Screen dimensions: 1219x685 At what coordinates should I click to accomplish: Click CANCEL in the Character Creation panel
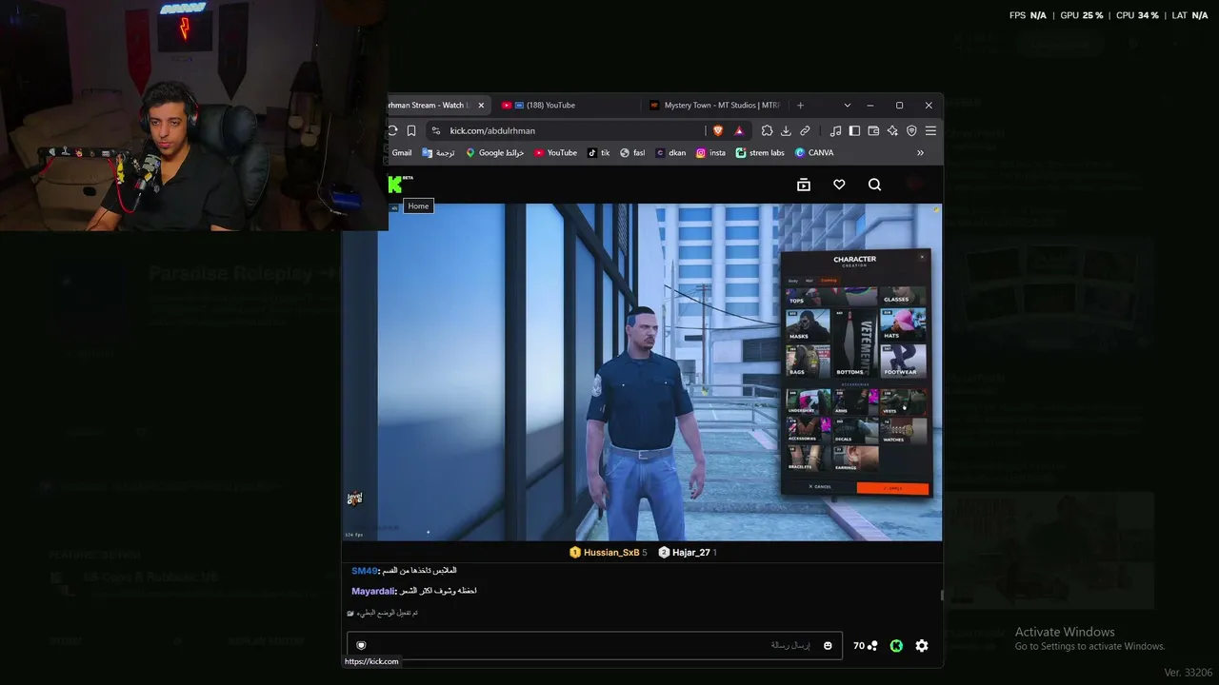(819, 487)
